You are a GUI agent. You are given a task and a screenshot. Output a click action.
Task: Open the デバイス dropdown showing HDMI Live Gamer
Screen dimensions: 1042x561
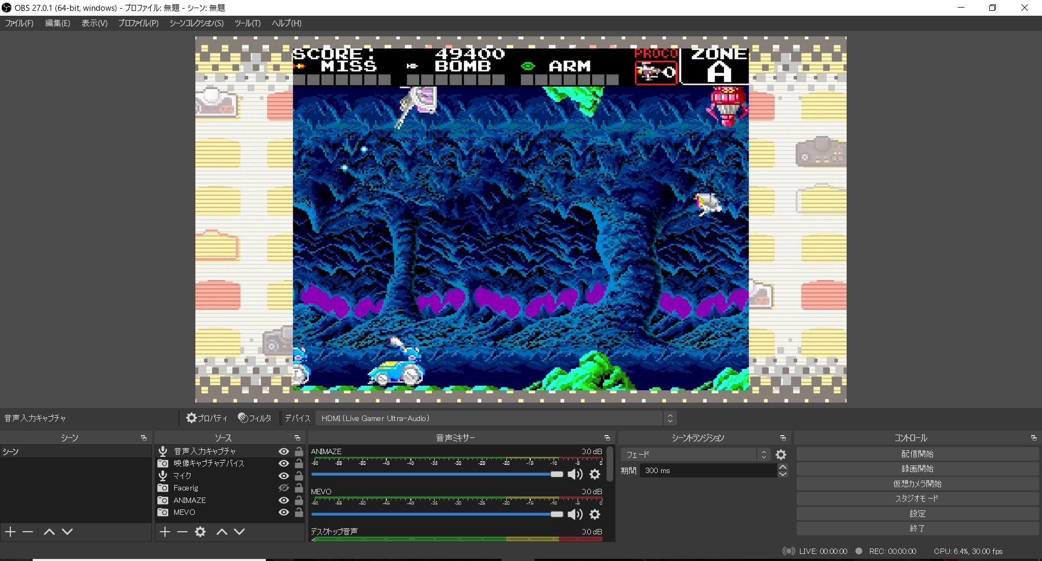click(x=496, y=418)
